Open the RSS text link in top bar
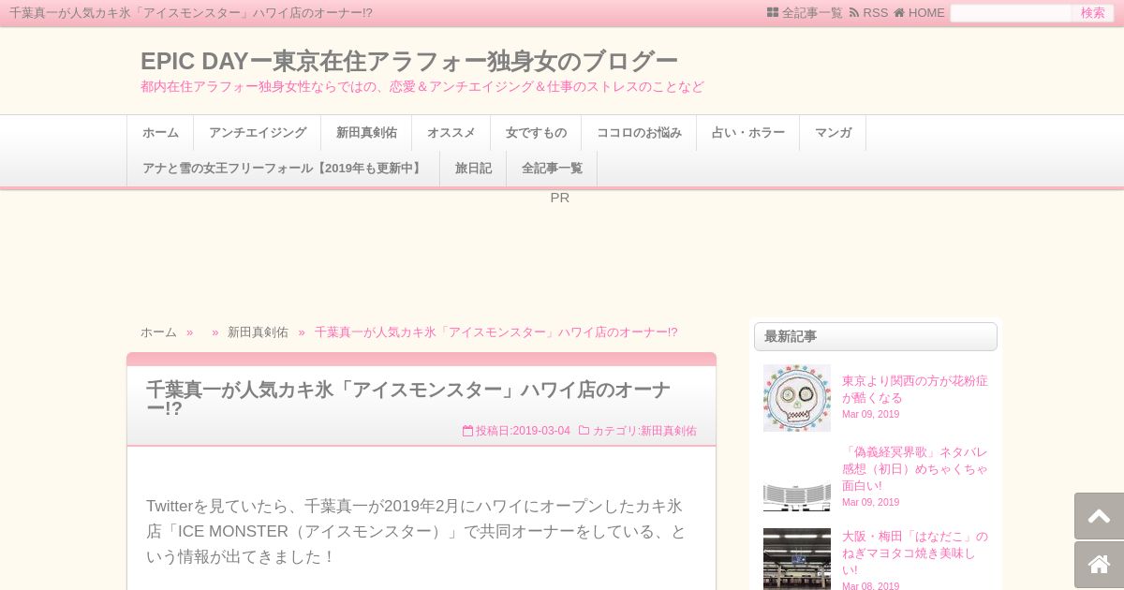Screen dimensions: 1124x590 pos(875,13)
